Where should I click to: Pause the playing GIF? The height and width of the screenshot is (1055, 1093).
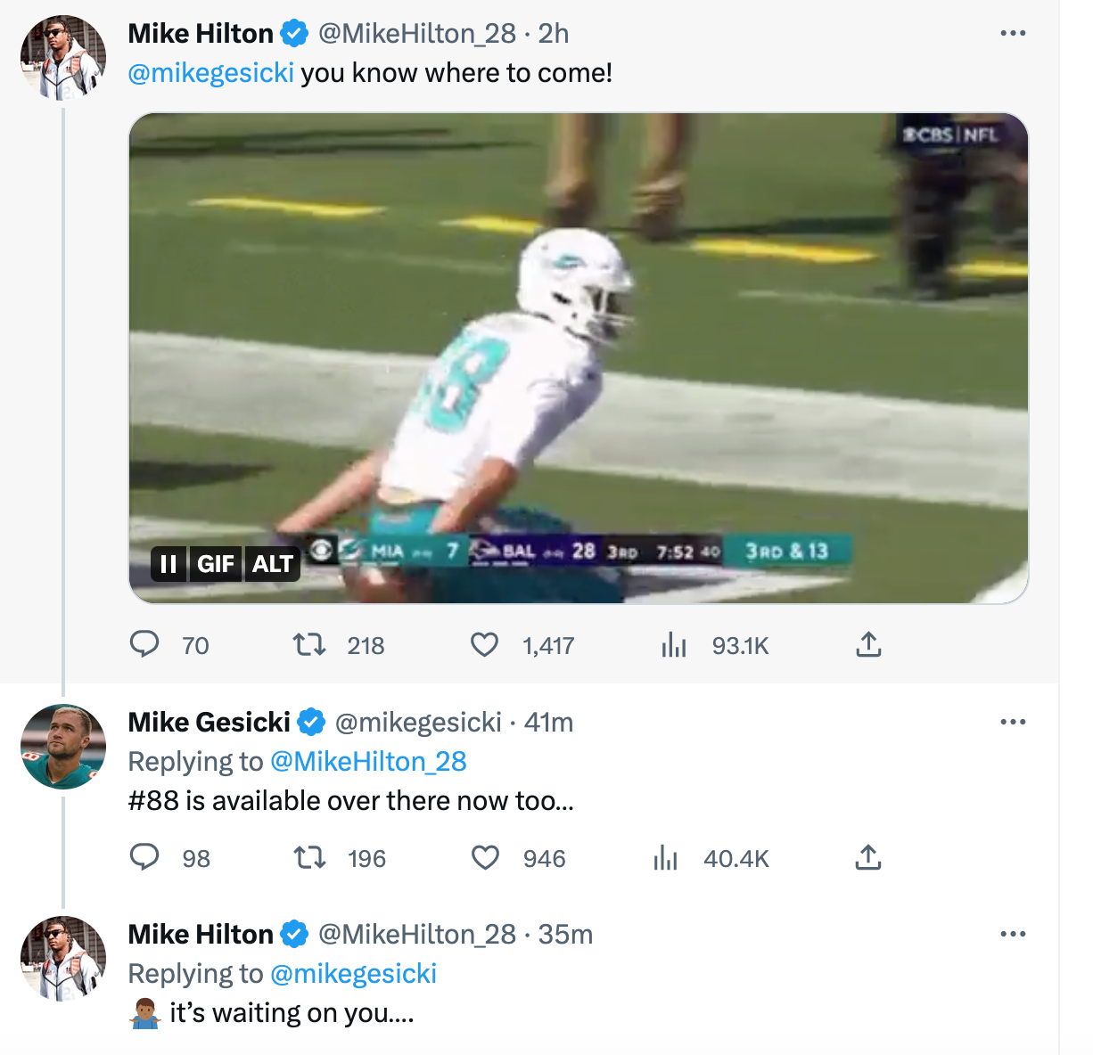click(x=168, y=564)
